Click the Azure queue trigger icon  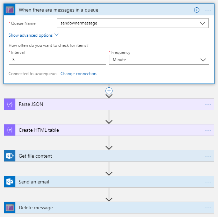click(9, 10)
